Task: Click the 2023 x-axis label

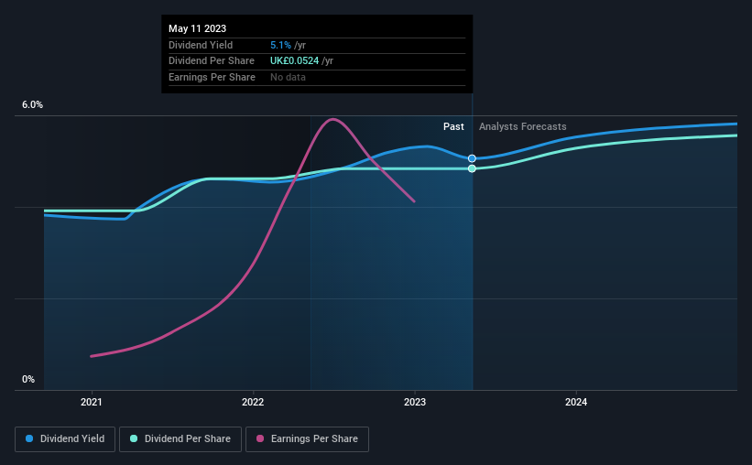Action: tap(415, 402)
